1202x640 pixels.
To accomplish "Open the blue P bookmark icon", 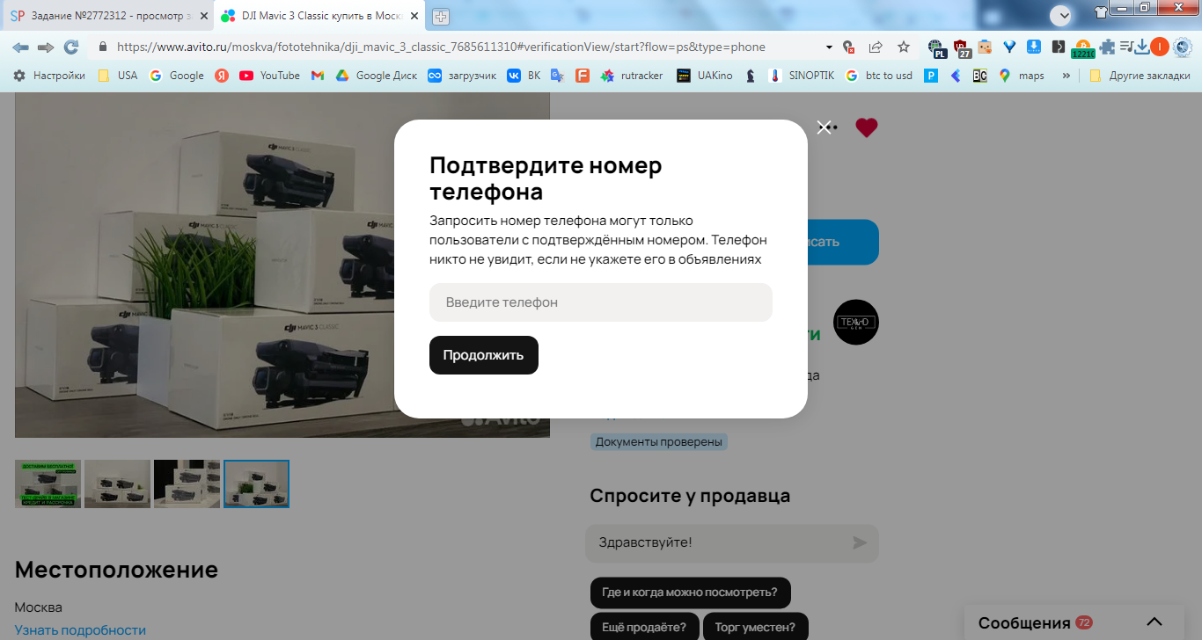I will coord(930,76).
